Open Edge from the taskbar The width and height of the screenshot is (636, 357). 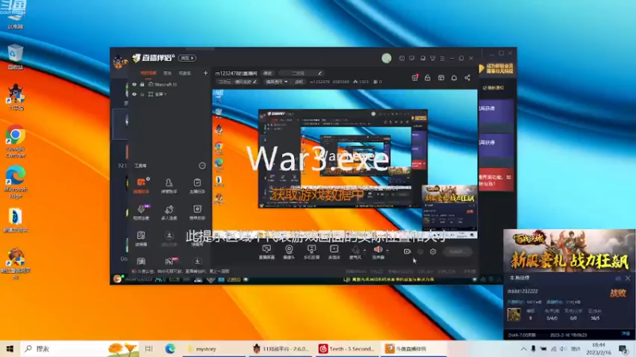pos(170,349)
